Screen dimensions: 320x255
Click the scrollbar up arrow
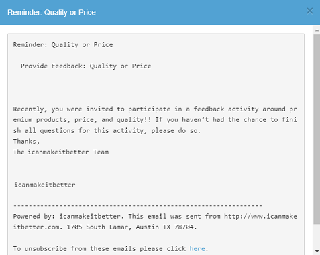317,30
